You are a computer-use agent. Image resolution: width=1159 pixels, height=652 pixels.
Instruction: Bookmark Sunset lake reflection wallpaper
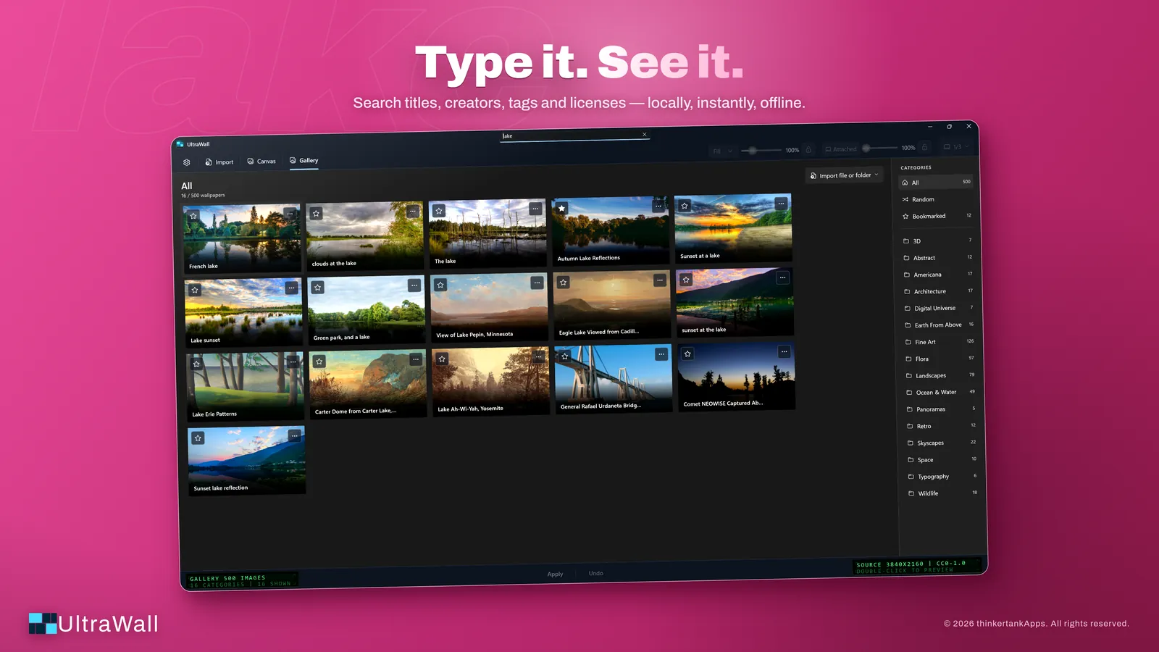(x=198, y=438)
